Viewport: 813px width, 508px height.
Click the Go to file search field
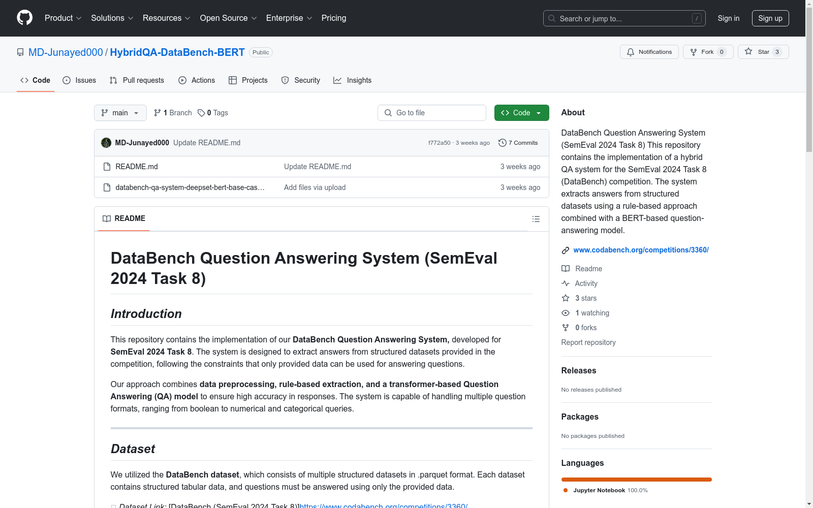(432, 113)
